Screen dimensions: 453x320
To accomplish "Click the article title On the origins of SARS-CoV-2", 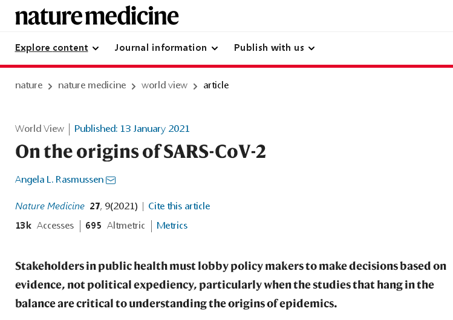I will 140,151.
